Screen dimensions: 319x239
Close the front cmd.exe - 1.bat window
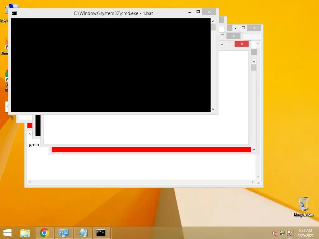tap(209, 12)
